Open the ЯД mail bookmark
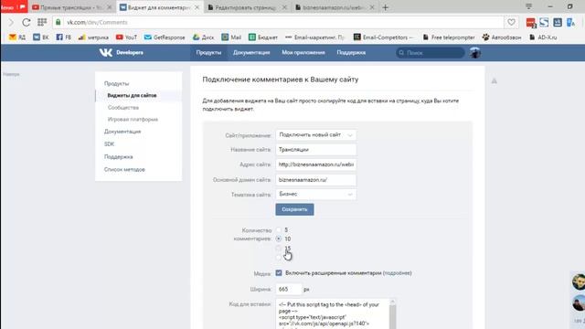Image resolution: width=585 pixels, height=329 pixels. tap(17, 37)
